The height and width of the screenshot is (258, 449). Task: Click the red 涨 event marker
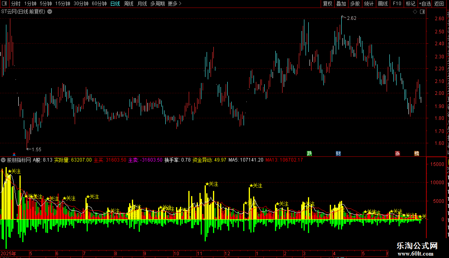pyautogui.click(x=397, y=153)
